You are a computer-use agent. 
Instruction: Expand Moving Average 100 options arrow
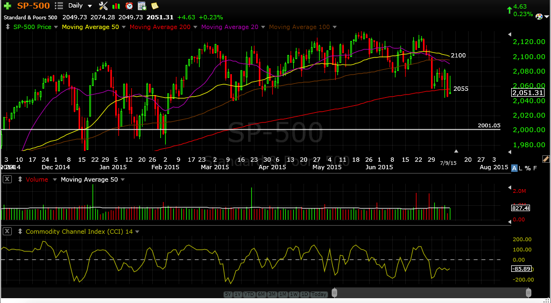pos(334,27)
